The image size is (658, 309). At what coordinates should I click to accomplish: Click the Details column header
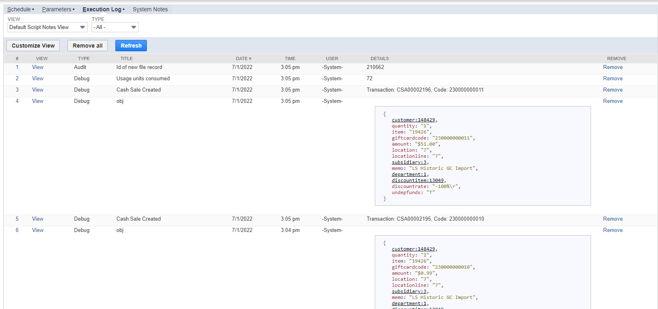coord(379,58)
